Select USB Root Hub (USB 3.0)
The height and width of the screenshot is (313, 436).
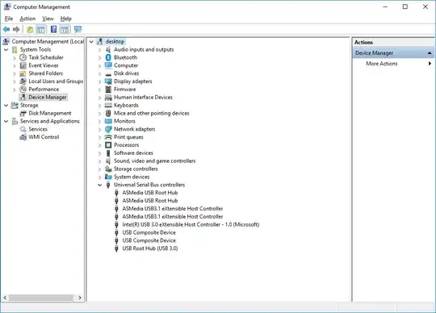[x=150, y=248]
